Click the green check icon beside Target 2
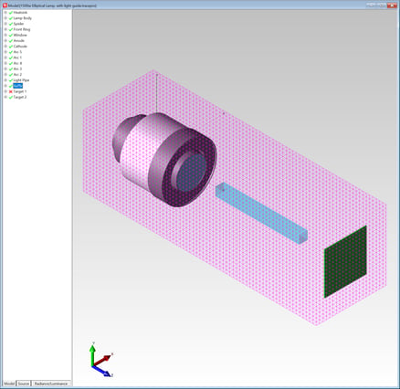This screenshot has width=400, height=389. click(11, 97)
